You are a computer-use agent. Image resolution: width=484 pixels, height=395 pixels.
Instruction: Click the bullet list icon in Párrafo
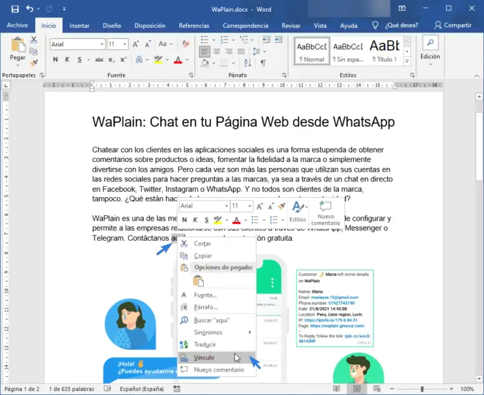205,40
